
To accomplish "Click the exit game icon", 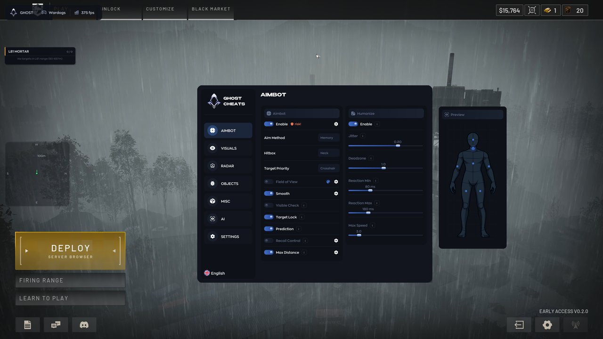I will (x=519, y=325).
